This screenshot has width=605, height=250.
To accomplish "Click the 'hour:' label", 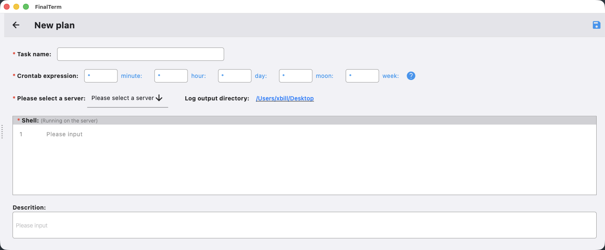I will coord(199,76).
